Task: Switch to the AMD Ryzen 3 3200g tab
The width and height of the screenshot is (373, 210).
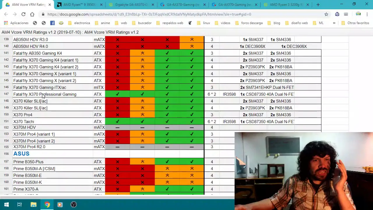Action: click(286, 5)
